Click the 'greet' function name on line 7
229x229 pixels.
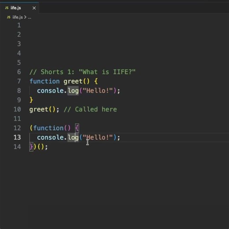point(73,81)
